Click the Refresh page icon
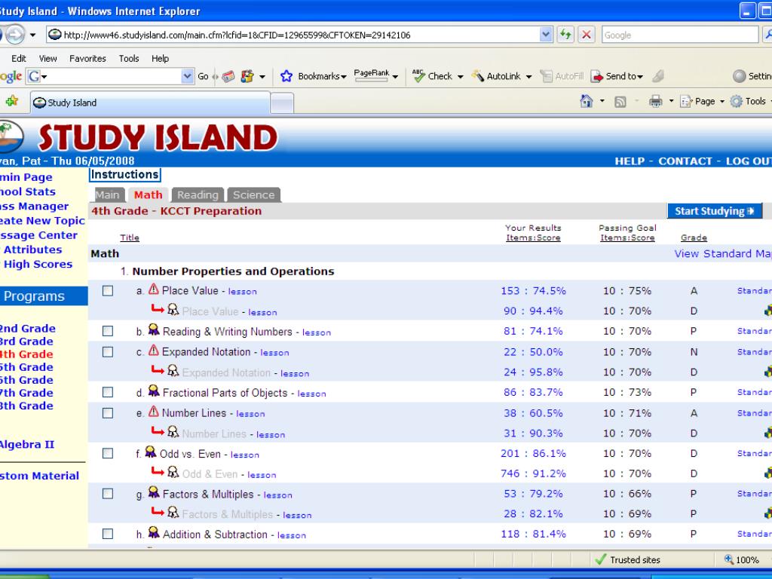This screenshot has height=579, width=772. pyautogui.click(x=565, y=35)
